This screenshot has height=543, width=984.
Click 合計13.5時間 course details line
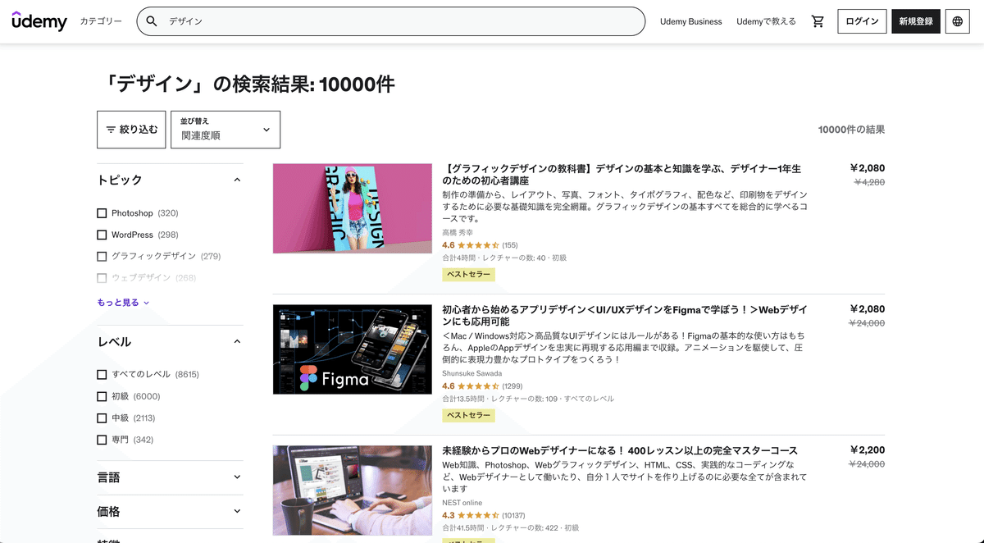pyautogui.click(x=528, y=399)
